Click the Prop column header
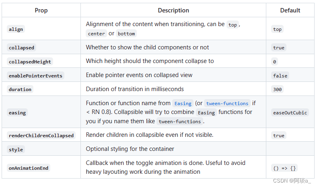Screen dimensions: 317x187 point(41,10)
